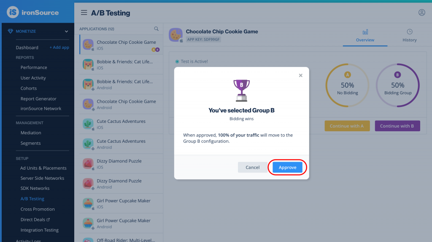Close the Group B dialog with X
432x242 pixels.
[300, 75]
